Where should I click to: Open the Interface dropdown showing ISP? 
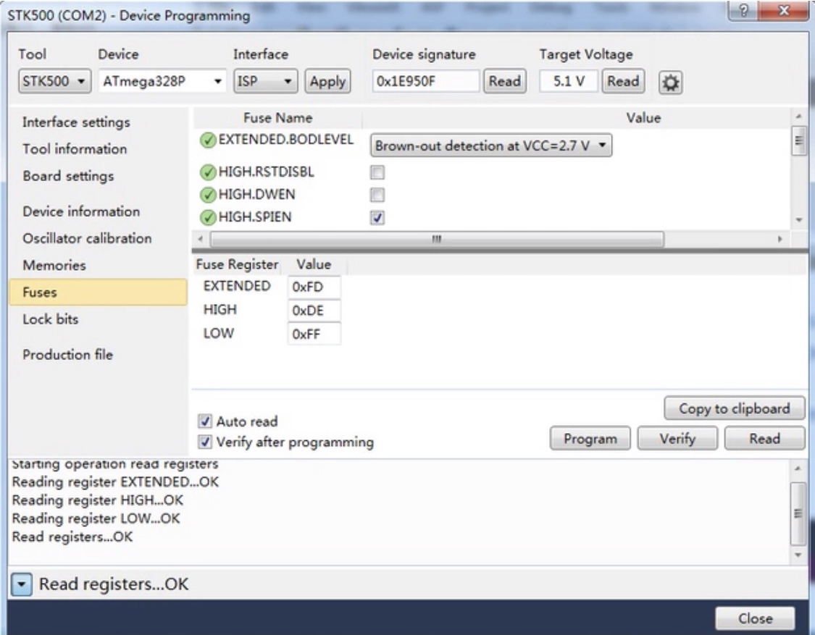point(265,81)
